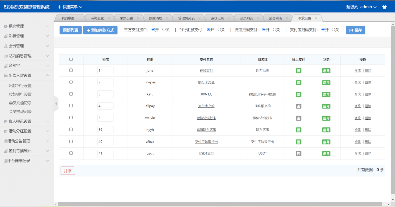The image size is (395, 207).
Task: Switch to the 会员列表 tab
Action: [x=246, y=18]
